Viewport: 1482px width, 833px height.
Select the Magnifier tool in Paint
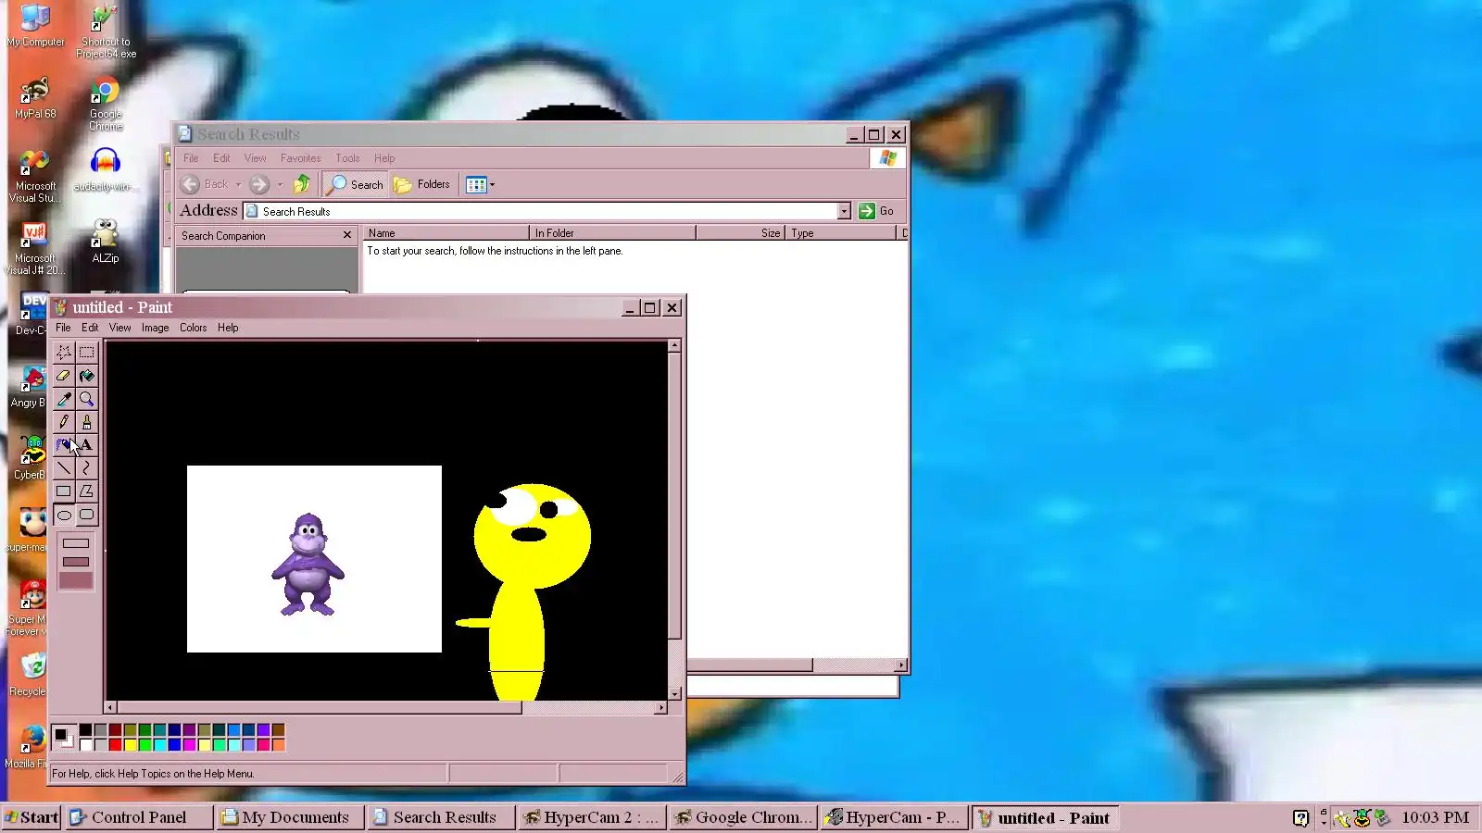point(86,399)
